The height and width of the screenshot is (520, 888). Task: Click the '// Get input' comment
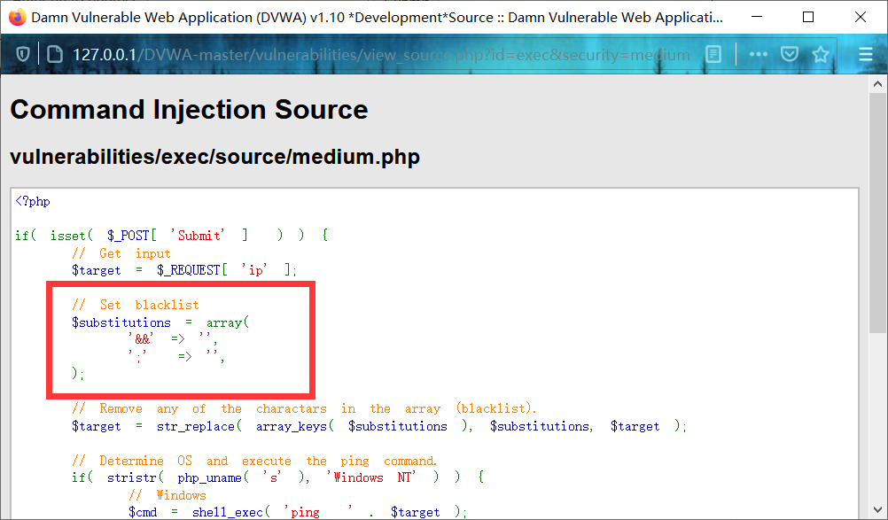[121, 253]
